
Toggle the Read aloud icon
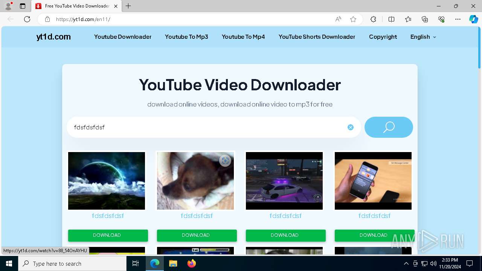(338, 19)
